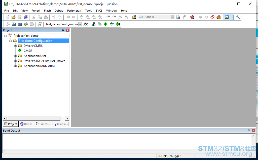Click the Undo arrow icon

pyautogui.click(x=54, y=17)
